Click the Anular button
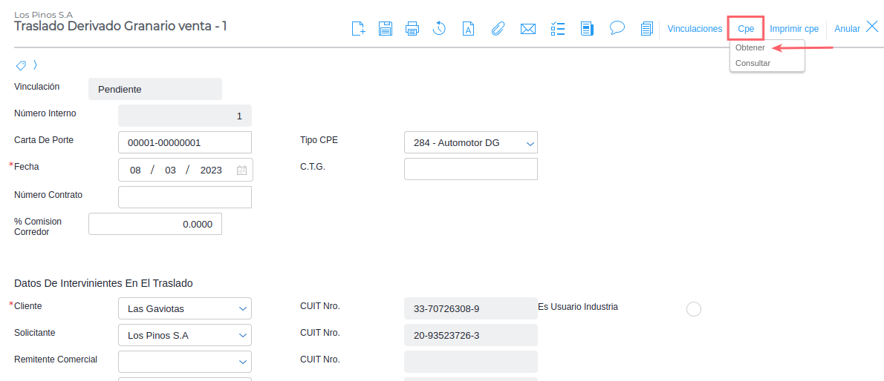 pos(847,29)
